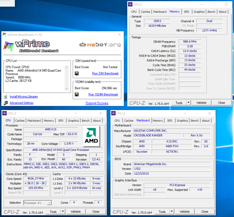Click the Run 32M Benchmark link
This screenshot has height=217, width=234.
click(105, 73)
